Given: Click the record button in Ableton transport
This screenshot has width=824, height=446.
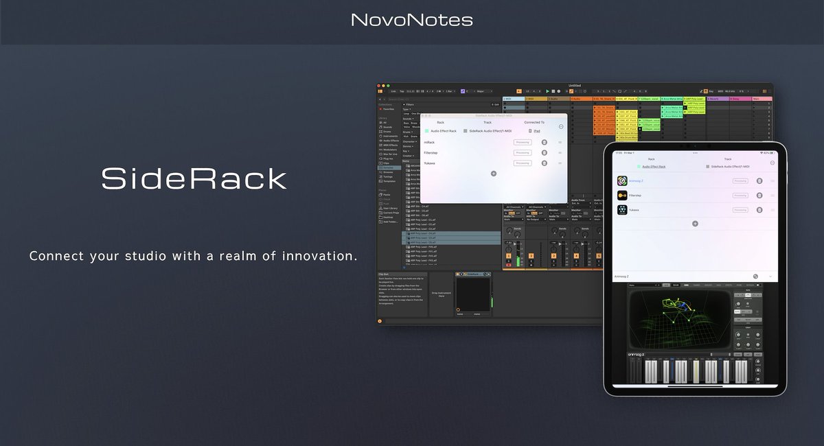Looking at the screenshot, I should click(x=559, y=91).
